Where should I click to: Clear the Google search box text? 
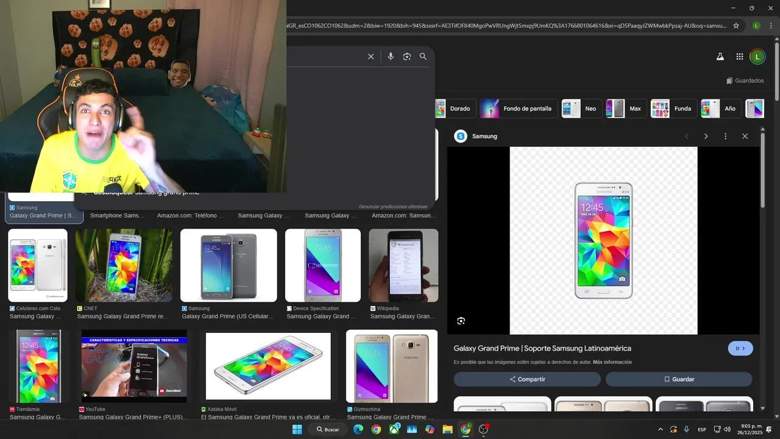click(370, 57)
